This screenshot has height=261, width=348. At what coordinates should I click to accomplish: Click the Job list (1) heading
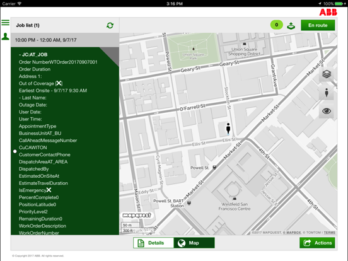[x=28, y=25]
